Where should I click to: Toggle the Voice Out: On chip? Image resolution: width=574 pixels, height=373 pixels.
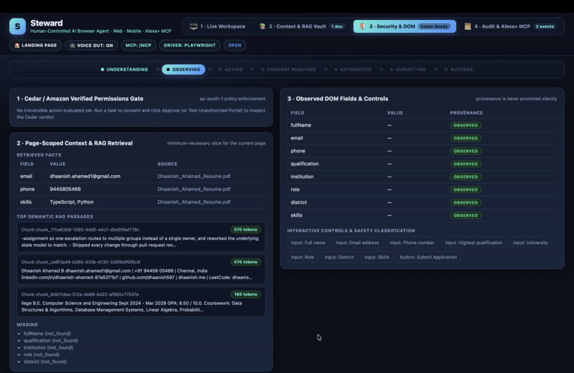[90, 46]
